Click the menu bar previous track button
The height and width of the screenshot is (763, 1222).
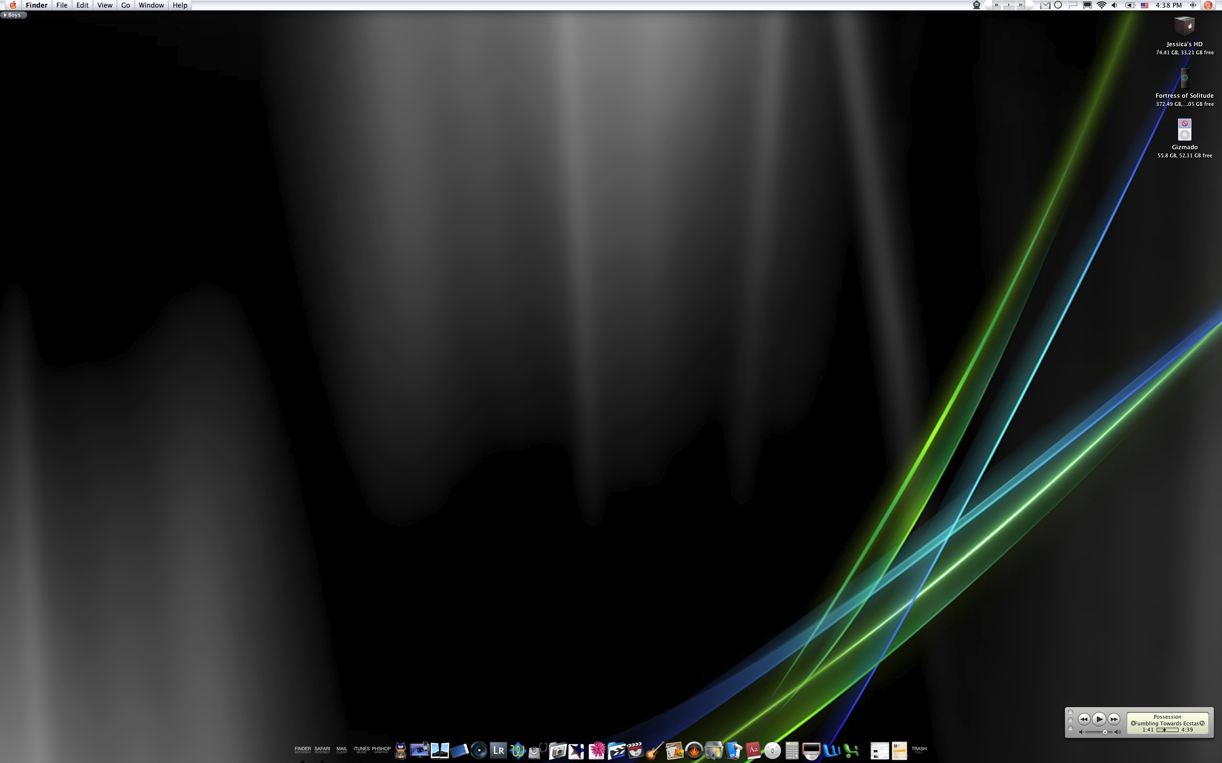pos(996,5)
